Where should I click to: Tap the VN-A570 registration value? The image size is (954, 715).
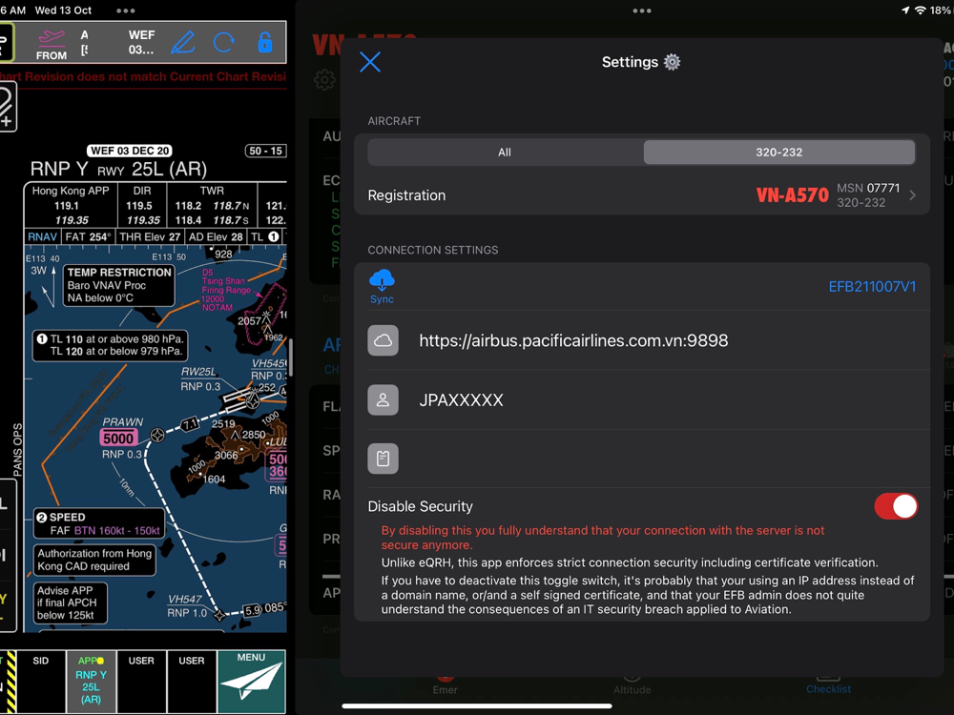pyautogui.click(x=792, y=195)
